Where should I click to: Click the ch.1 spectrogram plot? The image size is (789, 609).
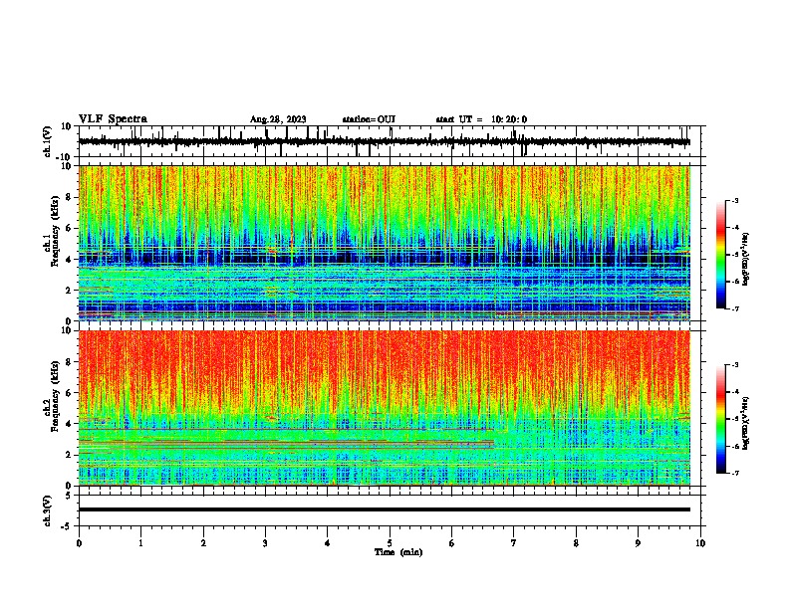click(385, 243)
